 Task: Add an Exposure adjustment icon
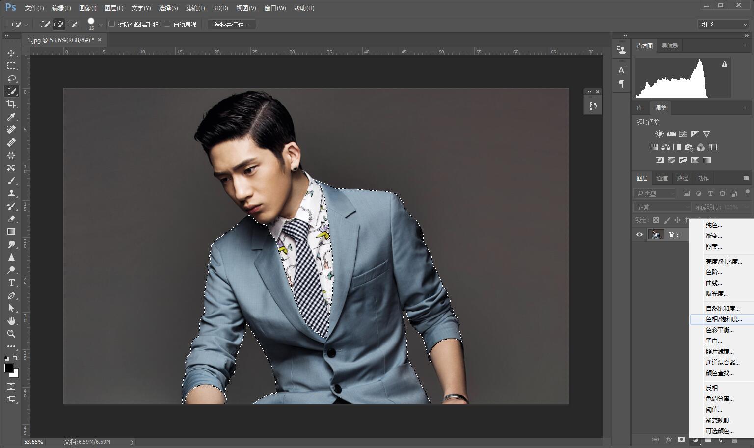(x=695, y=134)
